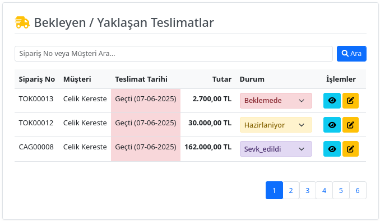Image resolution: width=380 pixels, height=221 pixels.
Task: Edit order TOK00012 using the yellow button
Action: tap(350, 125)
